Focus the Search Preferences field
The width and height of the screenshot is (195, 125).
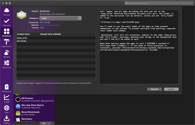pos(159,3)
